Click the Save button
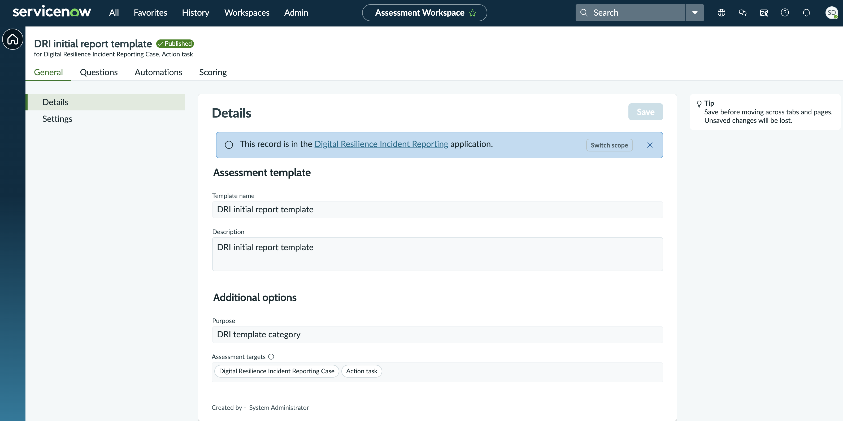The image size is (843, 421). [x=645, y=112]
